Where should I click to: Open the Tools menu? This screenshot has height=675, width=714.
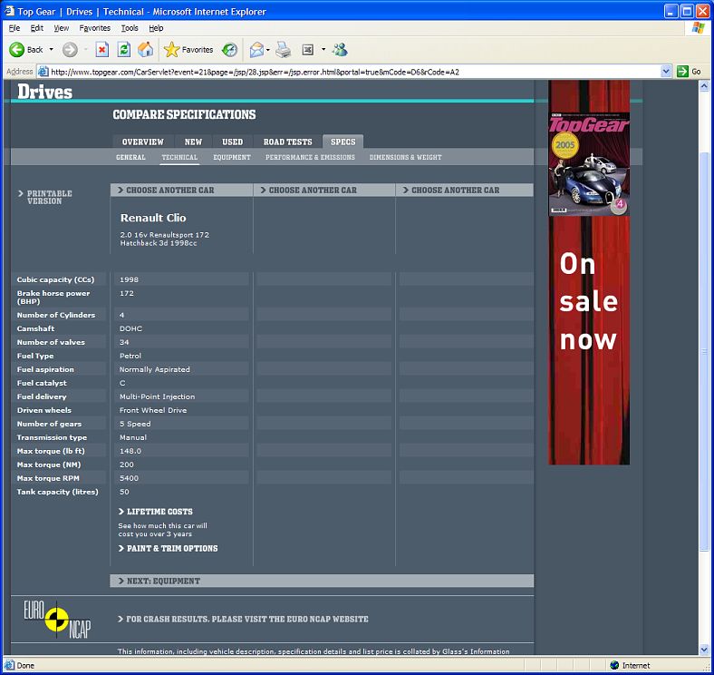[130, 28]
